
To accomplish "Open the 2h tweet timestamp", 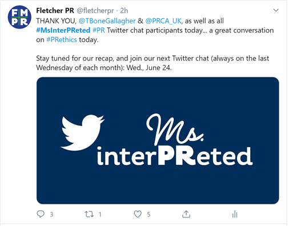I will tap(124, 11).
